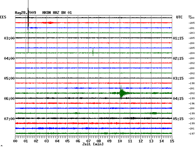Click minute 08 on the time axis
Image resolution: width=196 pixels, height=149 pixels.
[99, 141]
